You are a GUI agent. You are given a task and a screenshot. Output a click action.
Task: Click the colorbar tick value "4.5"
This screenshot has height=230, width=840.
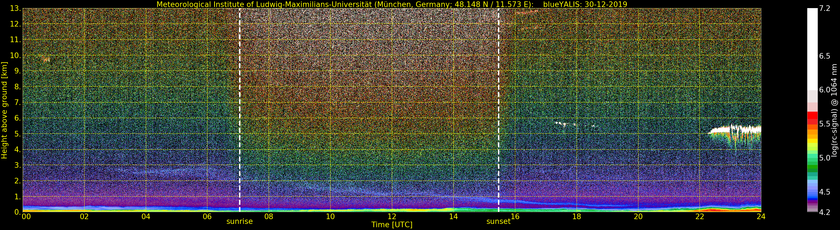pos(825,191)
